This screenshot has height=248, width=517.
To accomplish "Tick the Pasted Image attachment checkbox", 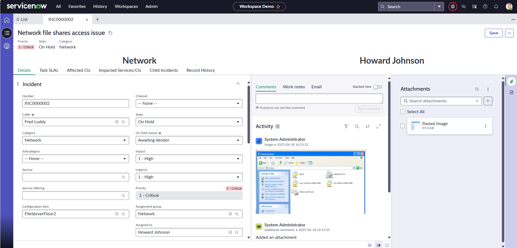I will [x=403, y=126].
